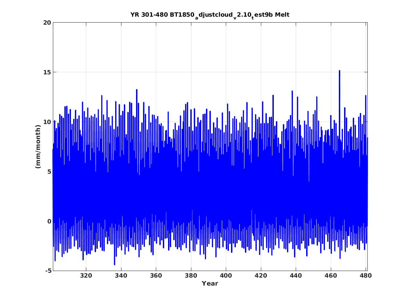
Task: Click the y-axis tick label '15'
Action: (47, 72)
